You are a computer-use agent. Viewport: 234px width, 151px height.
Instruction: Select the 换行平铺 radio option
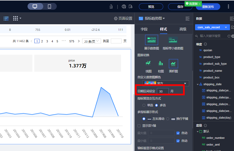[x=168, y=119]
